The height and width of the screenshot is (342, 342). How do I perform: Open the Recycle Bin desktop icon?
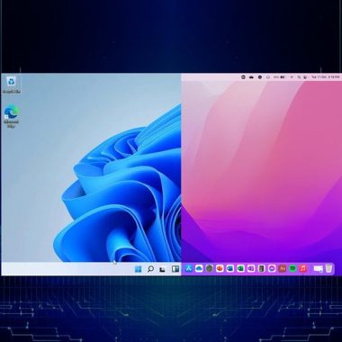point(12,85)
